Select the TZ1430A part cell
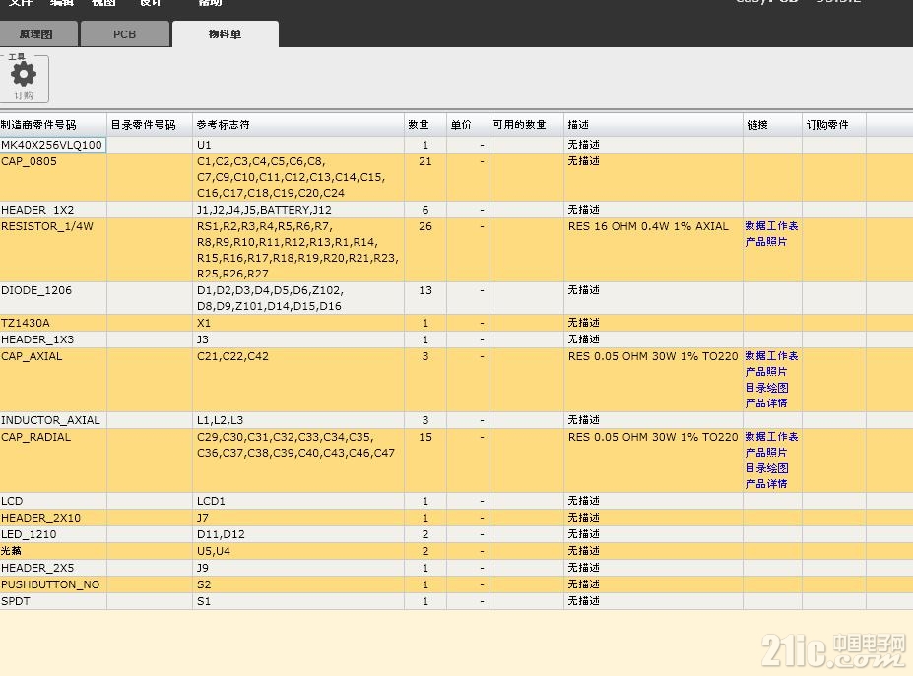 click(53, 323)
